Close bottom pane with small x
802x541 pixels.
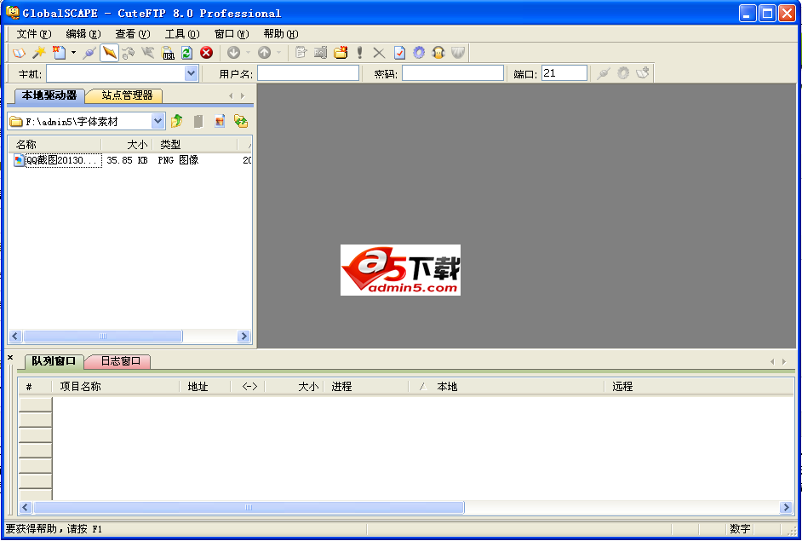[10, 357]
